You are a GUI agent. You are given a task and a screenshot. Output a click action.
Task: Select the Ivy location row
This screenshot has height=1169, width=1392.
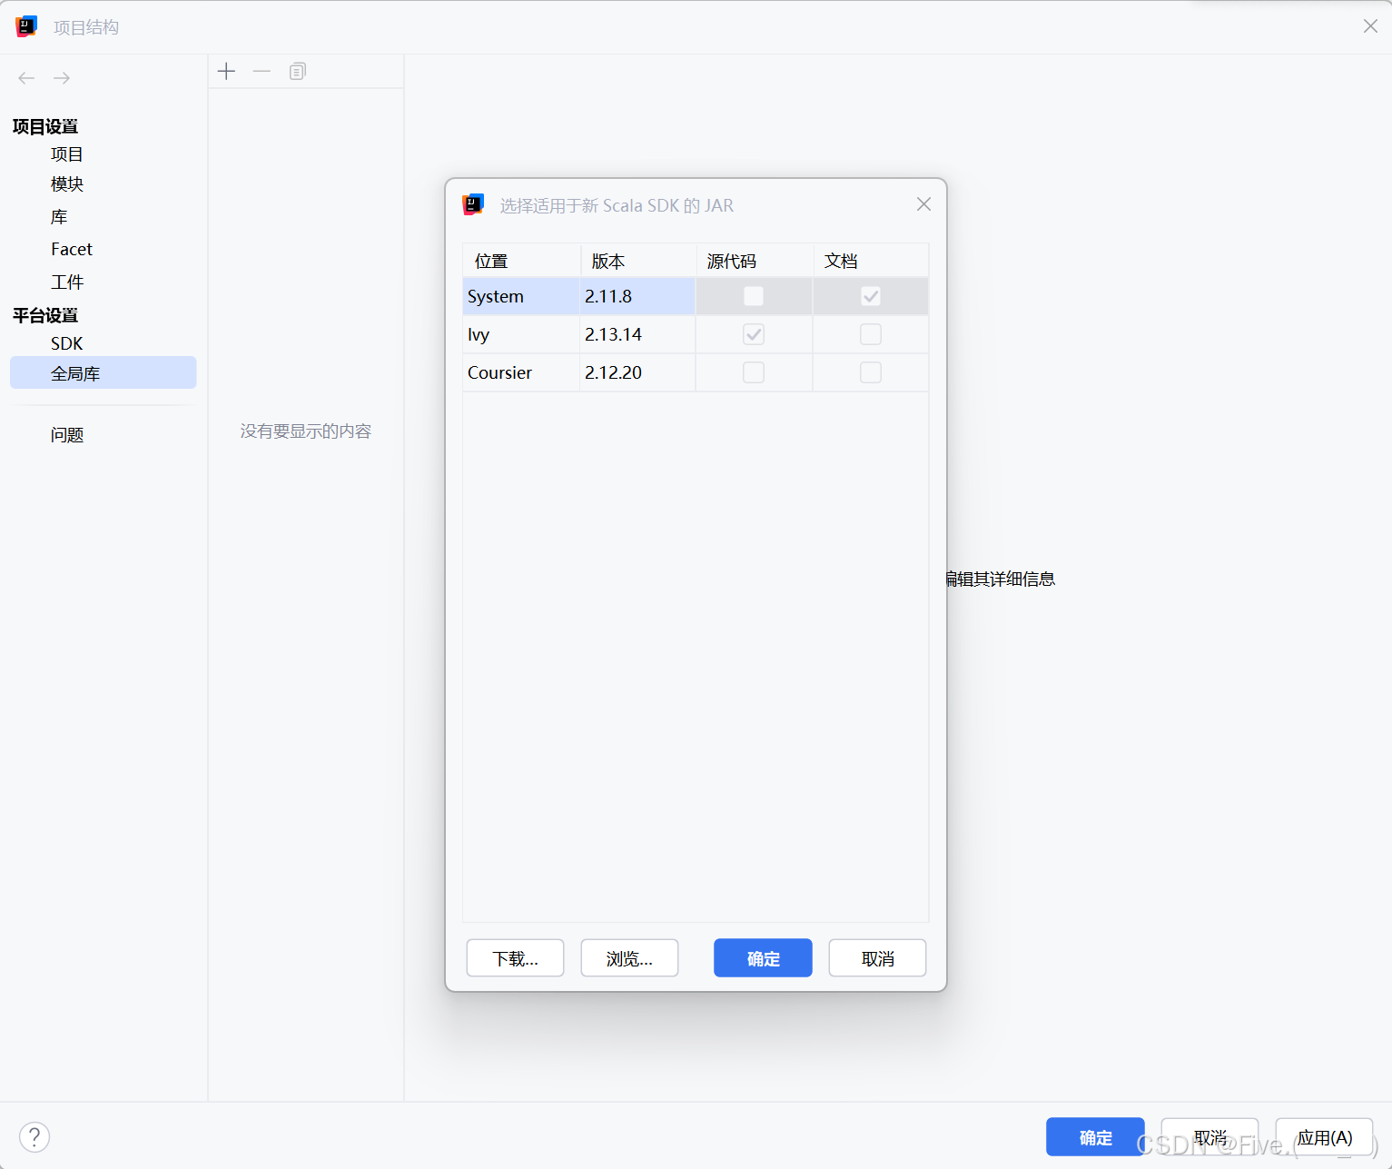[521, 334]
